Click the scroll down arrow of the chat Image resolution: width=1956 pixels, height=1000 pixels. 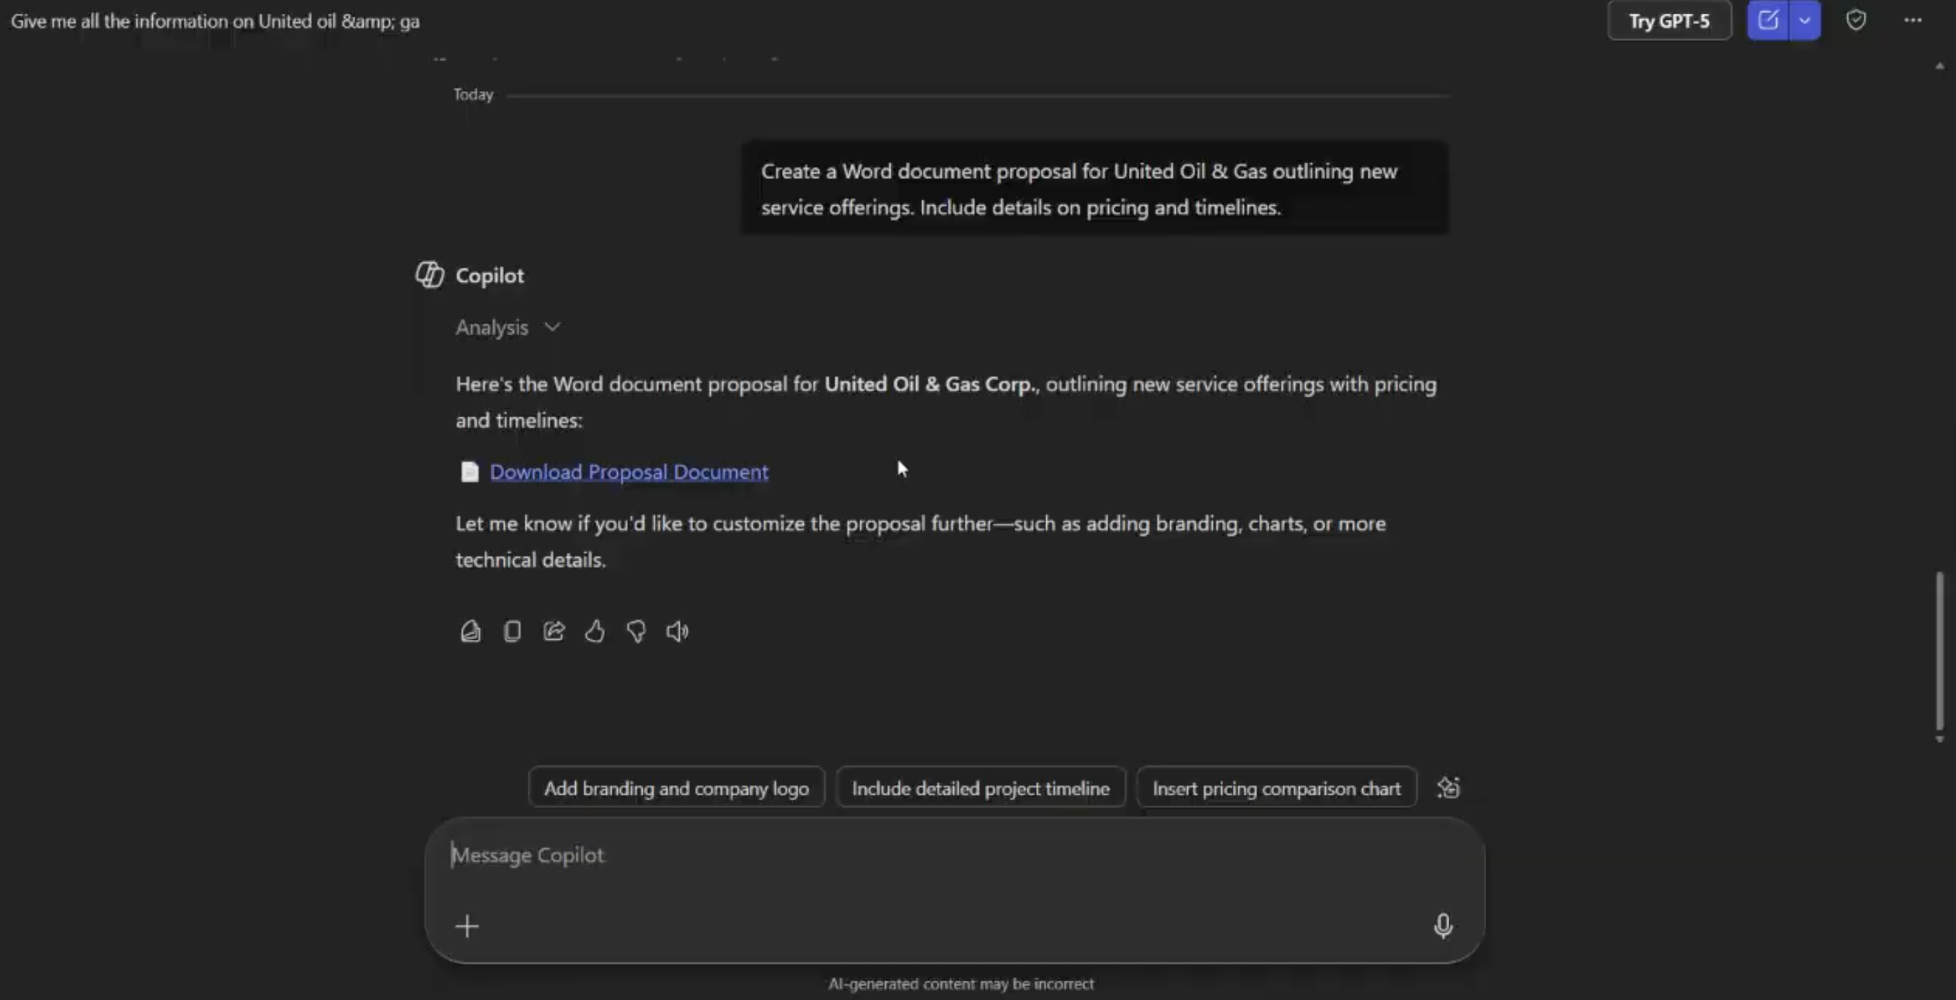tap(1939, 739)
